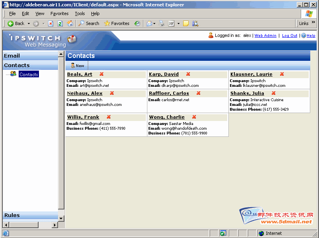Screen dimensions: 319x238
Task: Open the Tools menu
Action: (80, 13)
